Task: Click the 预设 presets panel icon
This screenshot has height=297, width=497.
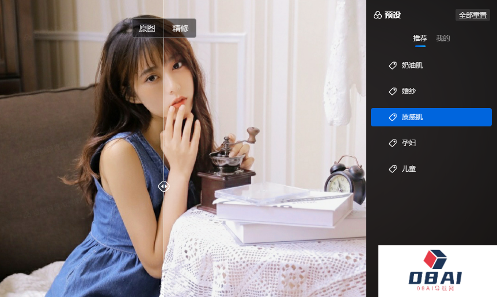Action: 378,16
